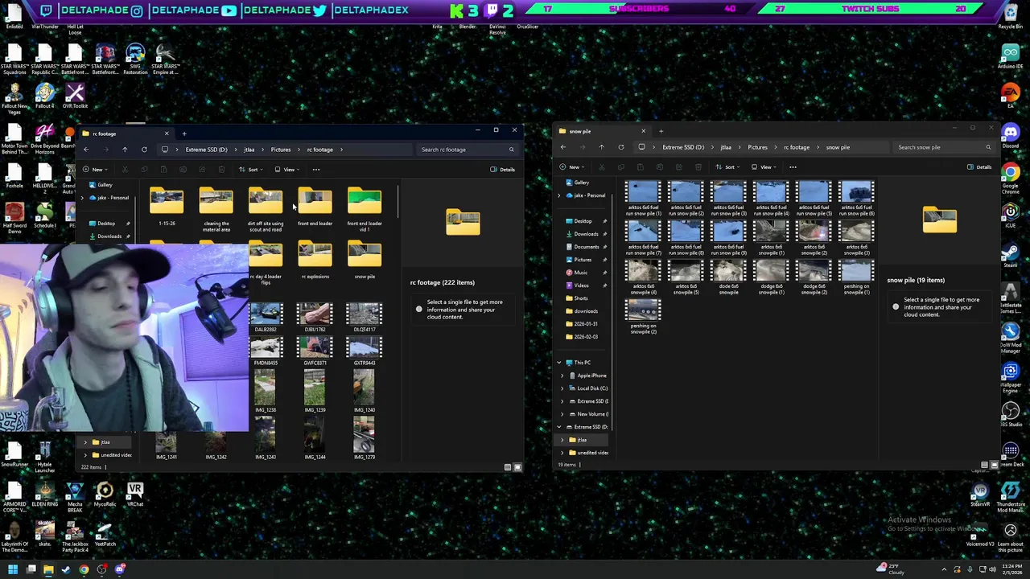The image size is (1030, 579).
Task: Open Discord desktop icon
Action: [x=1011, y=135]
